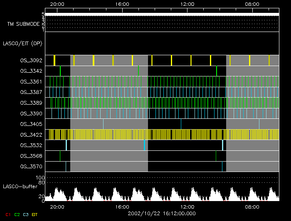Click the OS_3361 row label
291x221 pixels.
coord(31,82)
